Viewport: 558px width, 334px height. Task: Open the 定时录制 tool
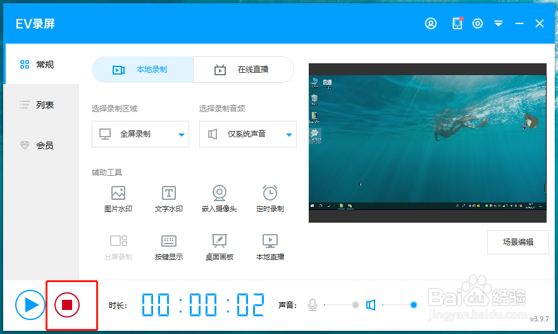click(x=270, y=199)
